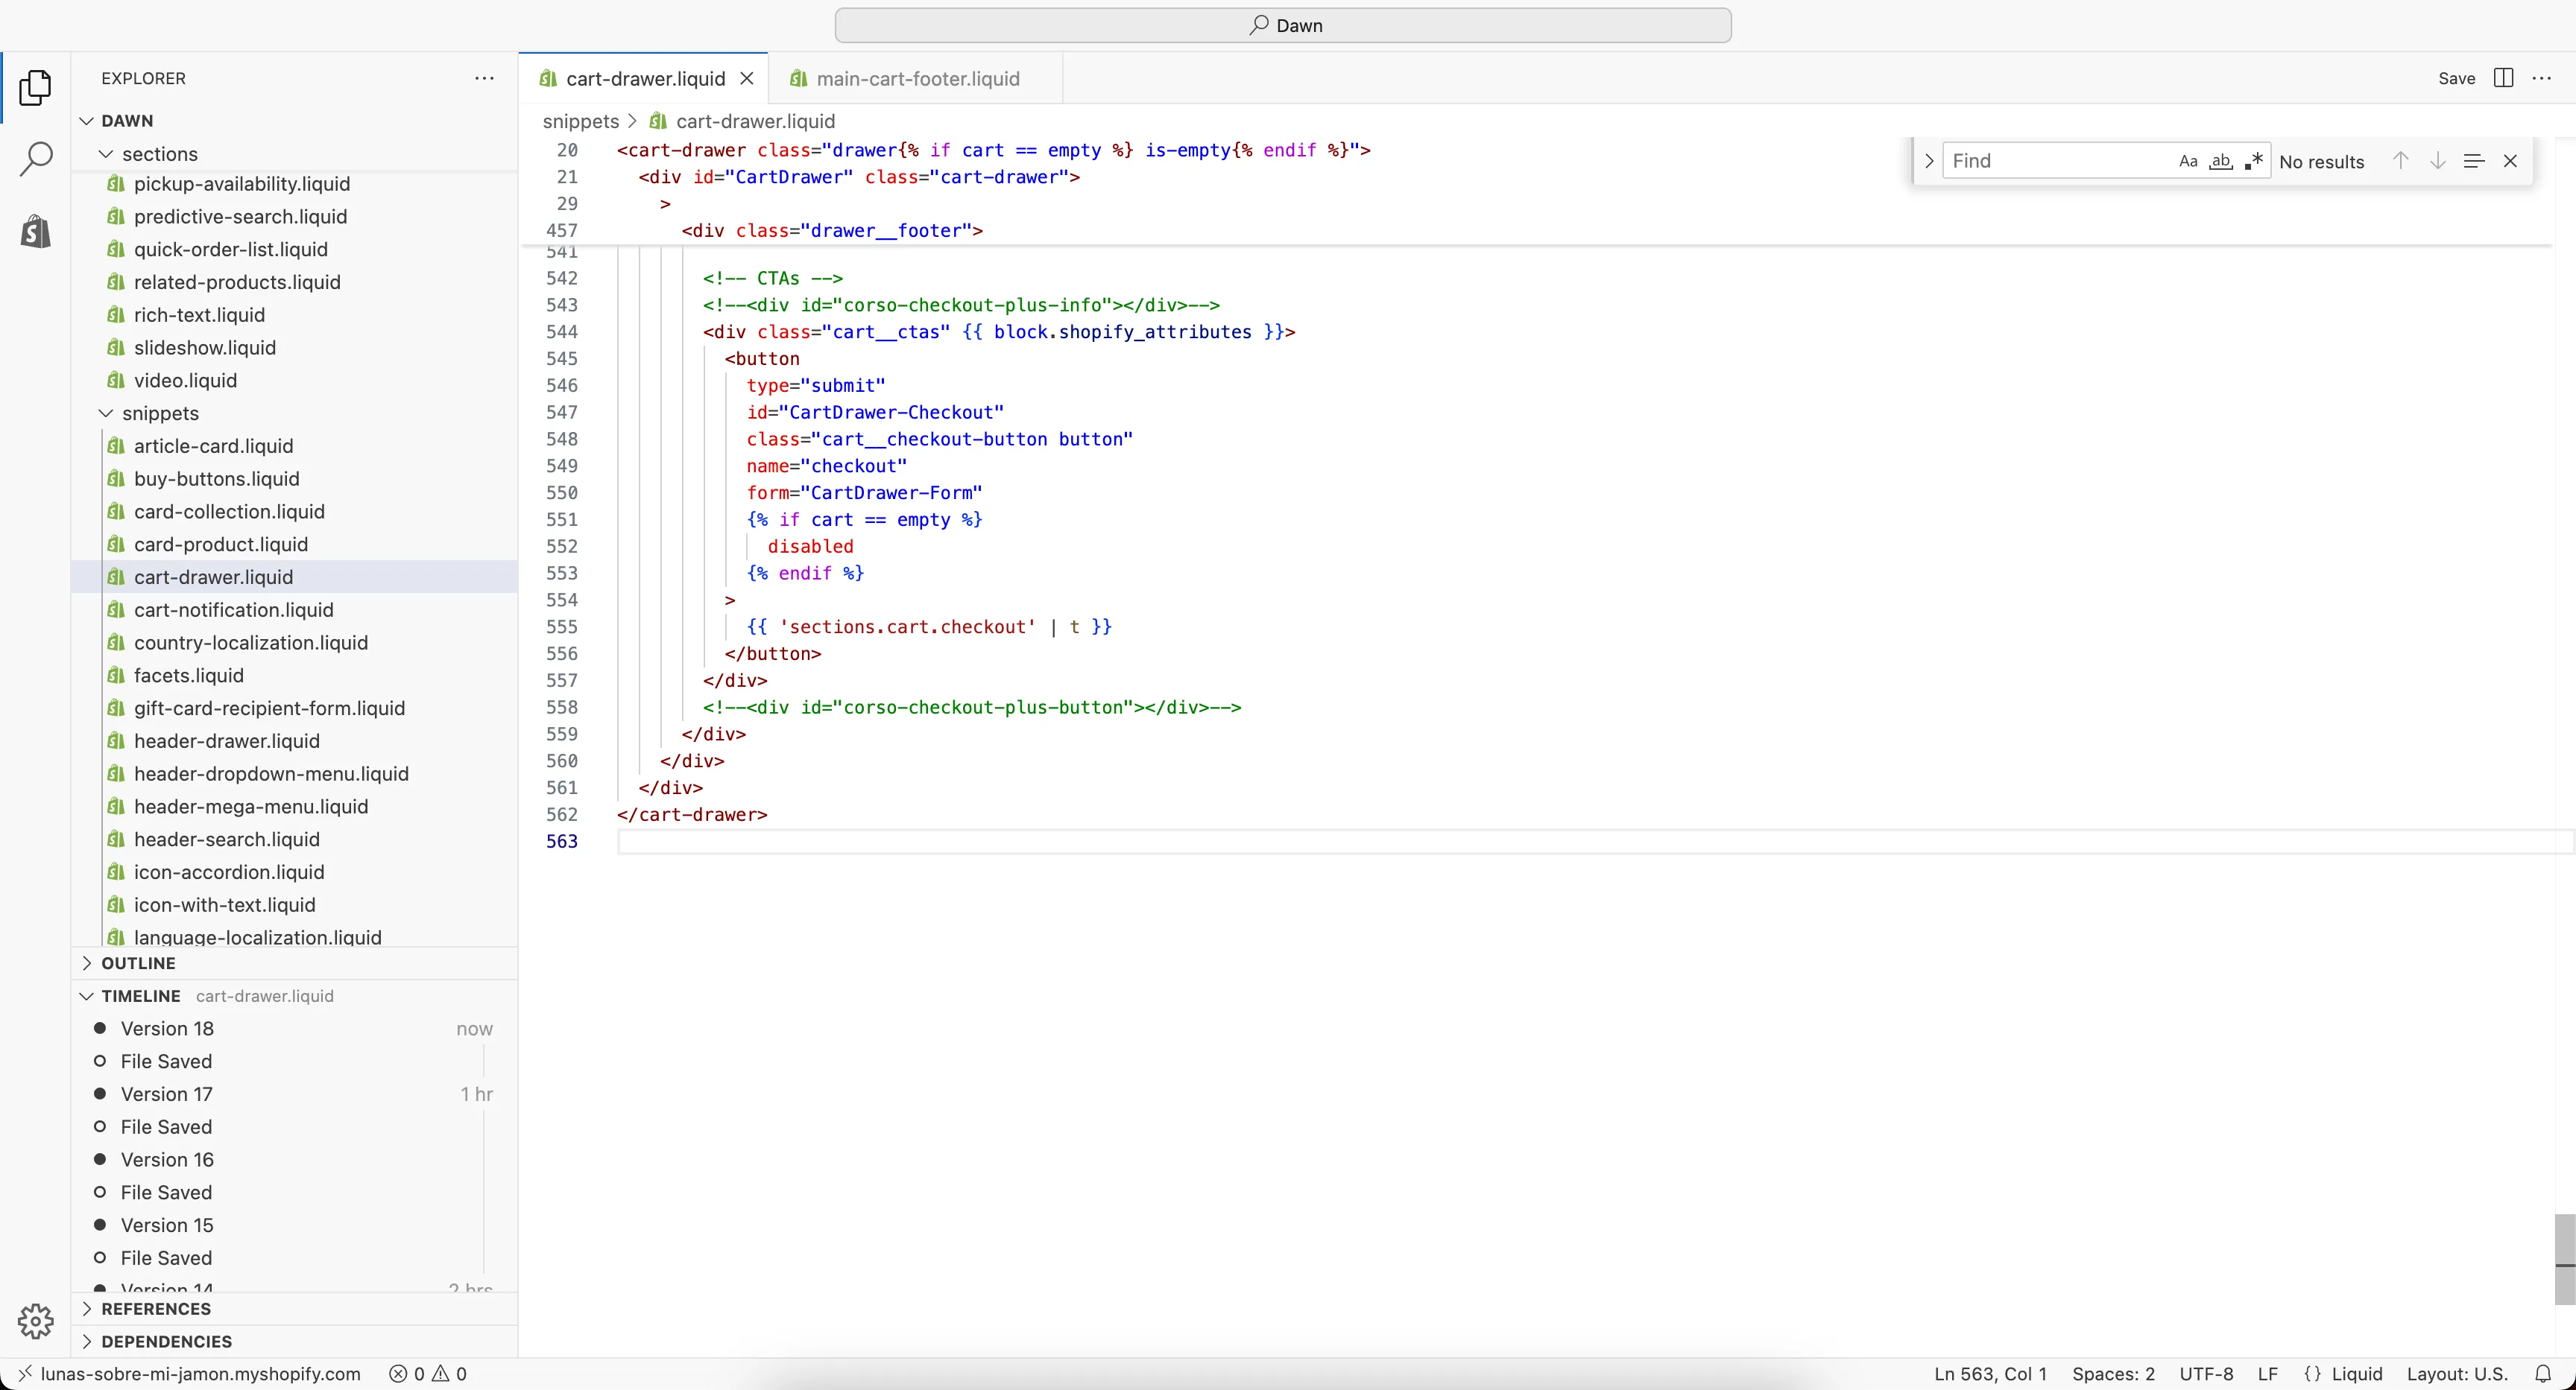Image resolution: width=2576 pixels, height=1390 pixels.
Task: Open Explorer more actions ellipsis
Action: (484, 78)
